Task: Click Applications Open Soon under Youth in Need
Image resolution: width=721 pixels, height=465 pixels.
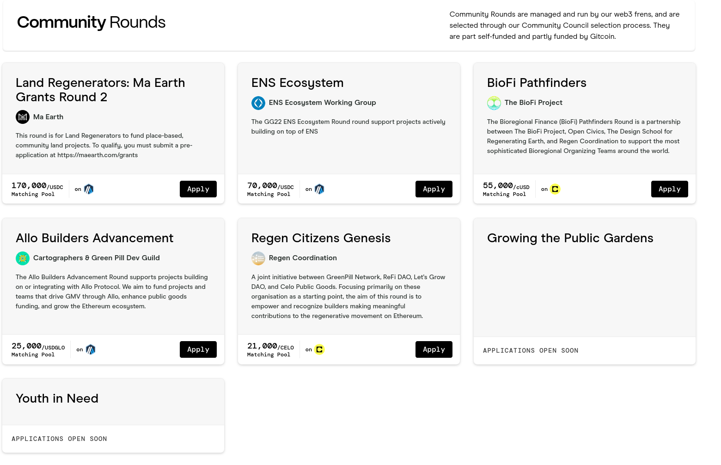Action: pyautogui.click(x=59, y=439)
